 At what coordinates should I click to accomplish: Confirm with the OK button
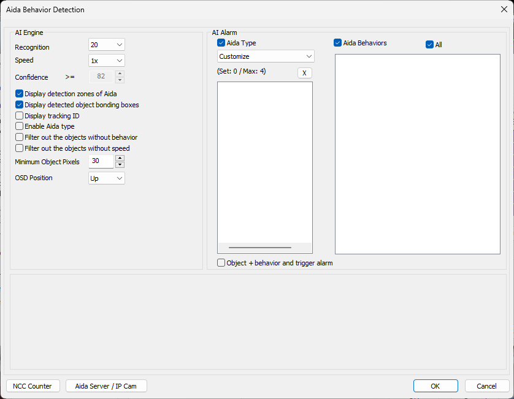(435, 386)
